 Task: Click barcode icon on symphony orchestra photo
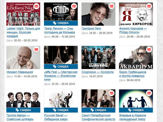(x=112, y=93)
